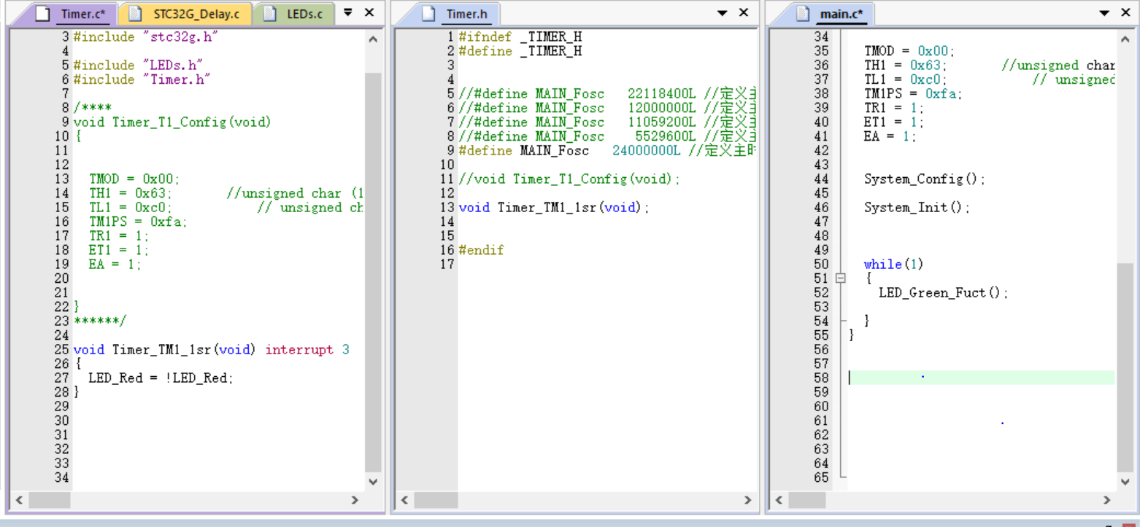Open the STC32G_Delay.c tab
1140x527 pixels.
point(196,14)
